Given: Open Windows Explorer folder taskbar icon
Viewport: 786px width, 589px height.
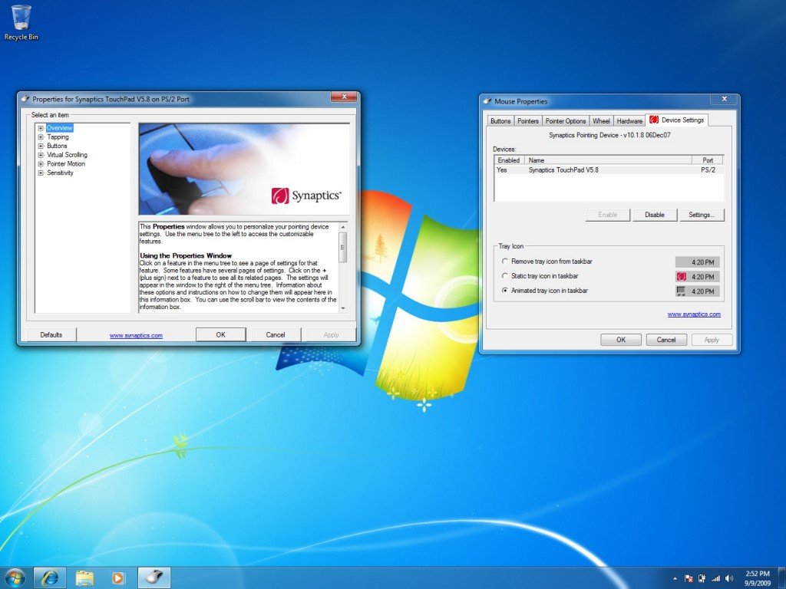Looking at the screenshot, I should coord(84,577).
